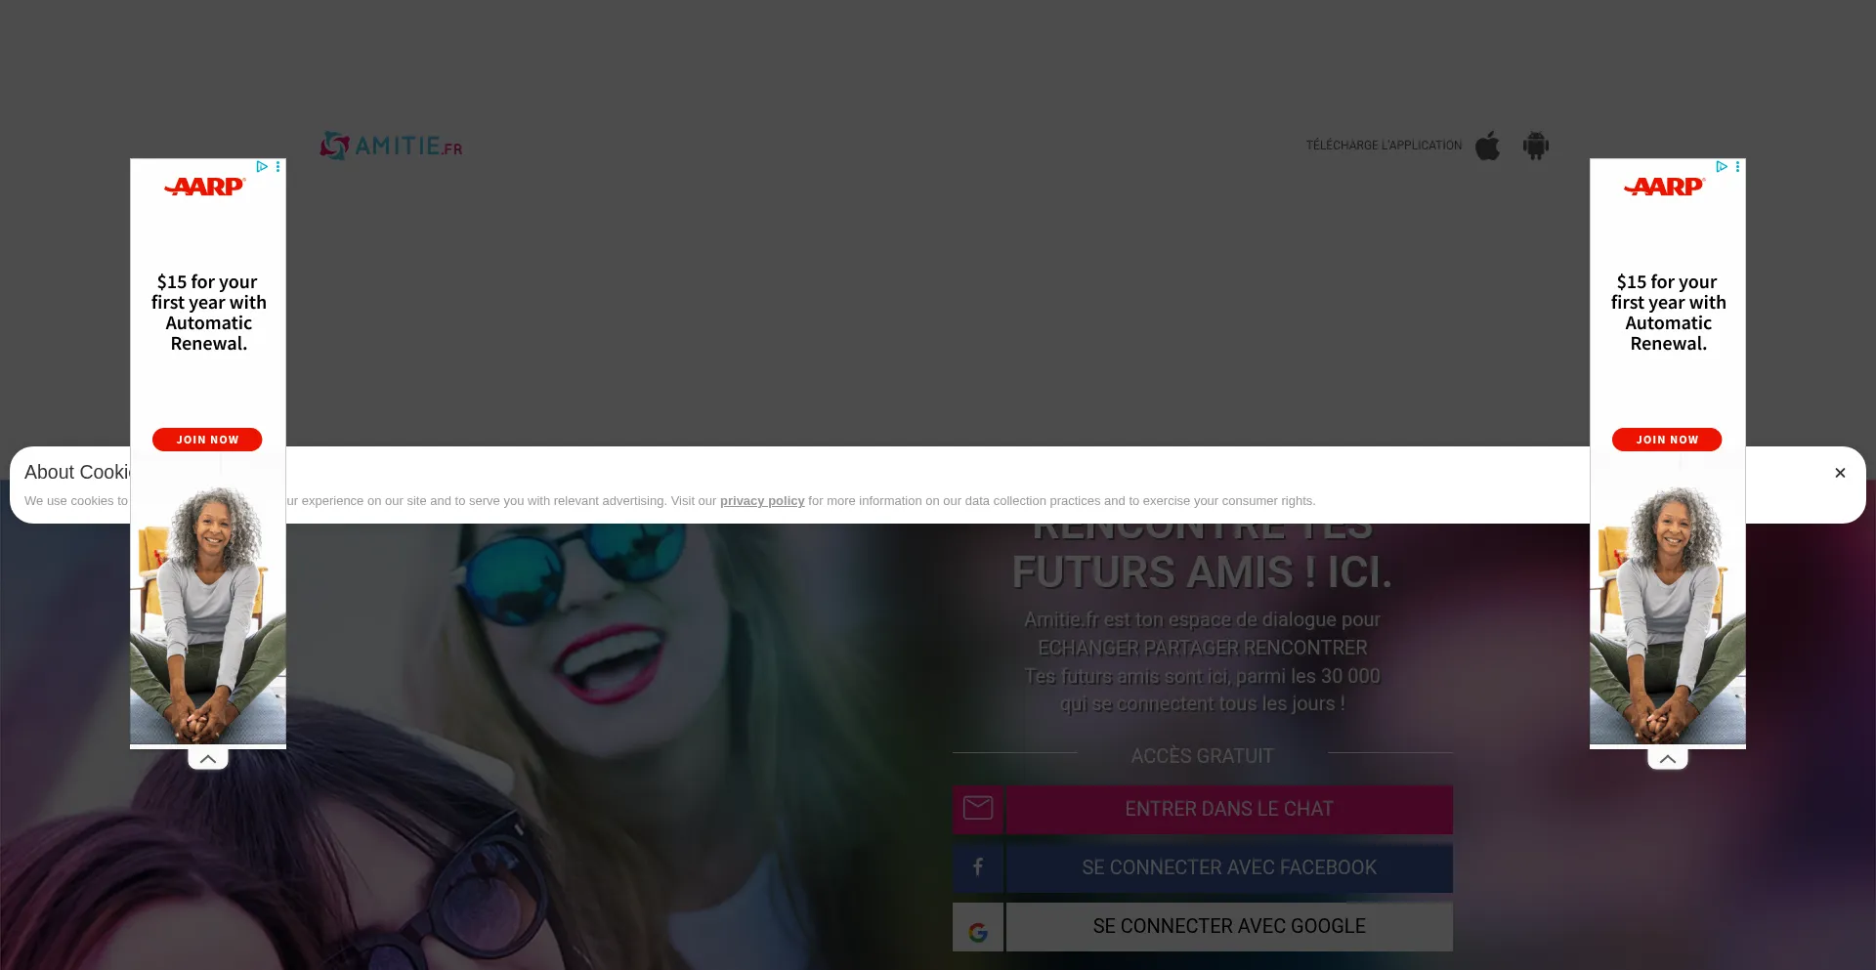Click woman photo in left ad
Viewport: 1876px width, 970px height.
coord(208,615)
